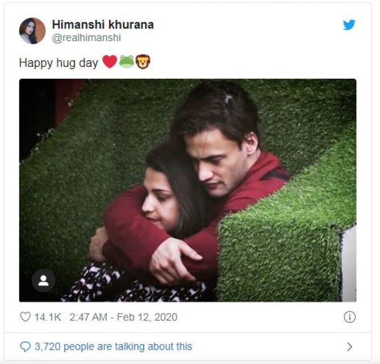
Task: Open the attached hug photo
Action: point(188,190)
